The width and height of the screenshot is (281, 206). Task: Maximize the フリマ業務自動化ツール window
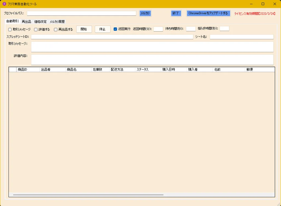point(263,4)
